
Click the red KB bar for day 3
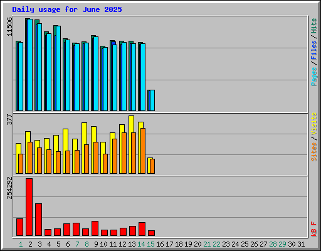point(39,220)
